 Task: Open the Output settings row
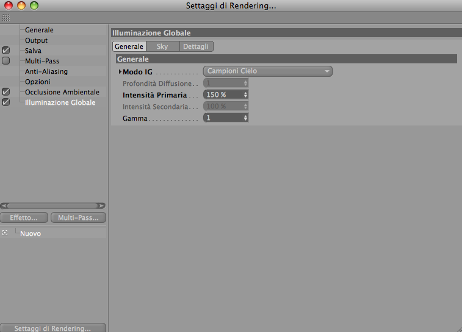click(36, 40)
